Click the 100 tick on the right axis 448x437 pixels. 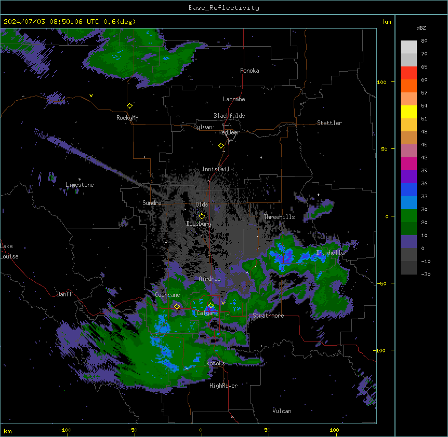coord(381,82)
